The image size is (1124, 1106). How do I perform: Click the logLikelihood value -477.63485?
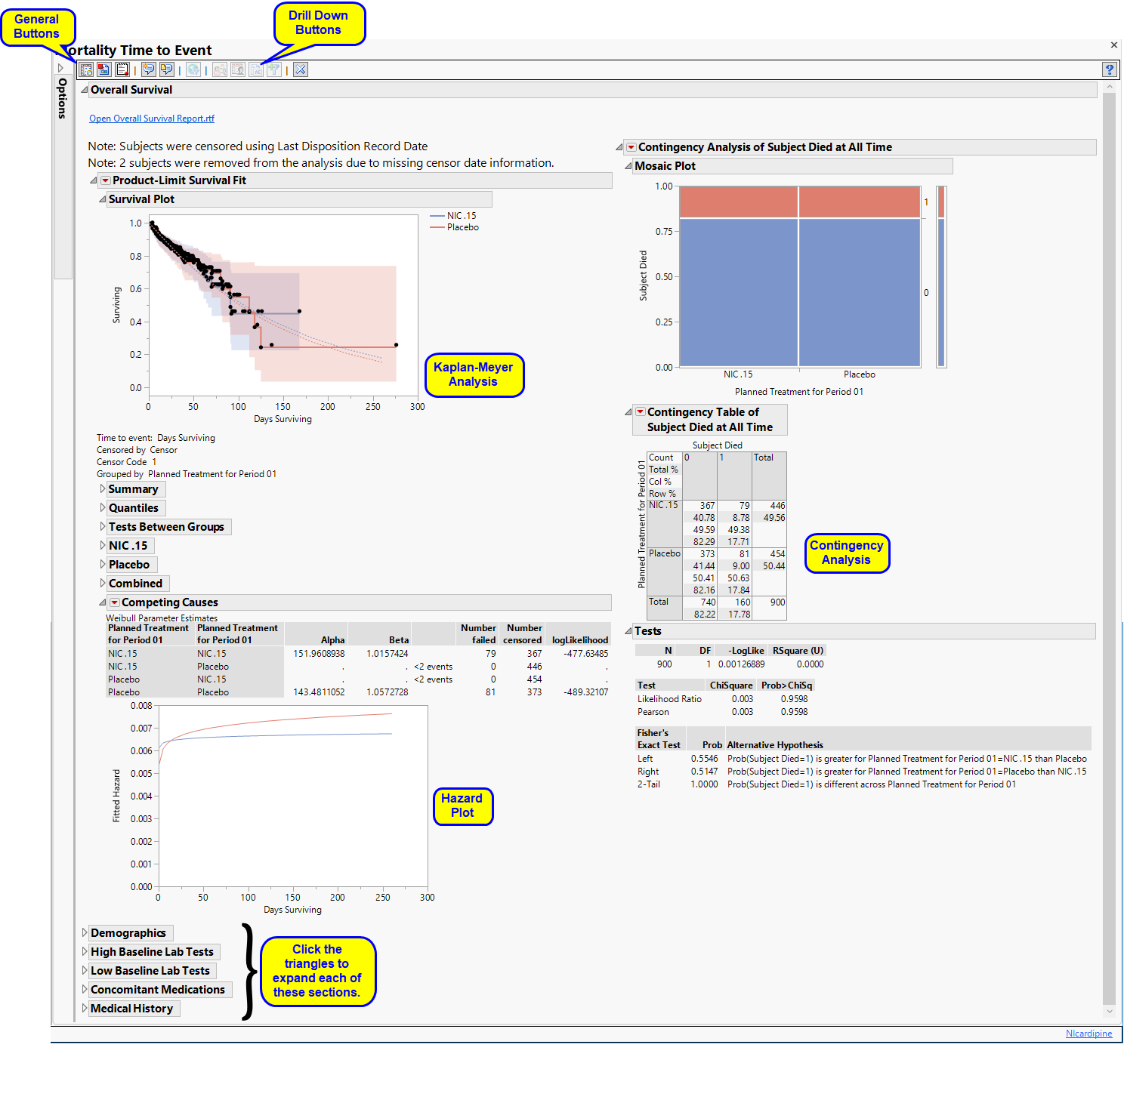point(586,654)
